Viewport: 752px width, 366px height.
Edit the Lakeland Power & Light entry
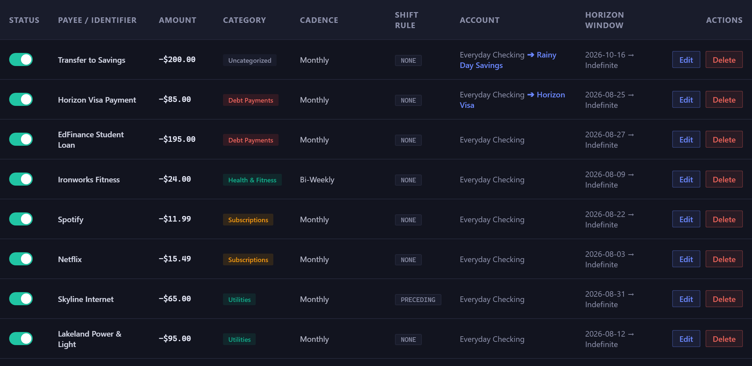click(686, 339)
